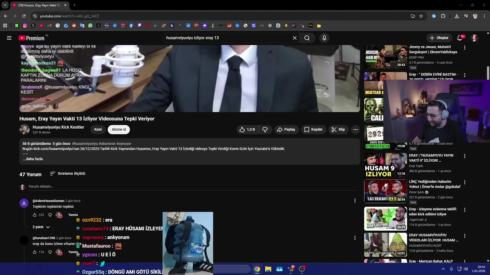The height and width of the screenshot is (275, 490).
Task: Open Sıralama ölçütü sort menu
Action: (68, 173)
